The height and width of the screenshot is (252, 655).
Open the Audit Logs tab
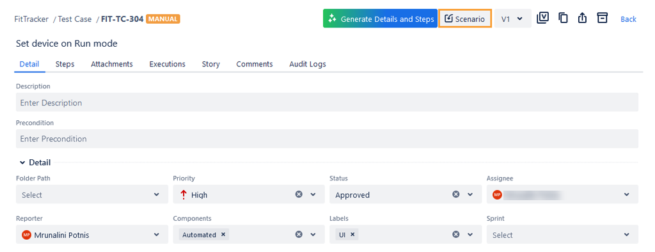(308, 64)
